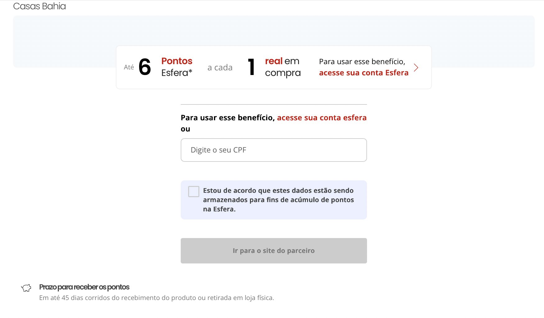
Task: Click the 'ou' text above CPF field
Action: pyautogui.click(x=185, y=129)
